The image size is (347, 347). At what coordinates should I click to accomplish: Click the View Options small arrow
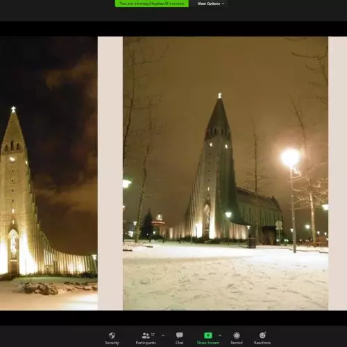click(223, 3)
